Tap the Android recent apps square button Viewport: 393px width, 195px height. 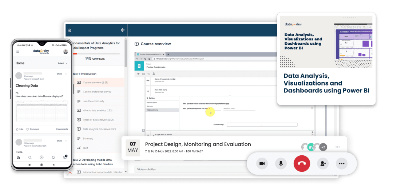click(x=29, y=165)
